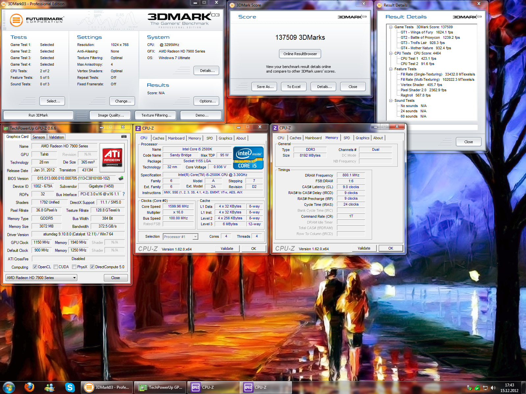Image resolution: width=526 pixels, height=394 pixels.
Task: Click the BIOS Version field in GPU-Z
Action: (x=74, y=178)
